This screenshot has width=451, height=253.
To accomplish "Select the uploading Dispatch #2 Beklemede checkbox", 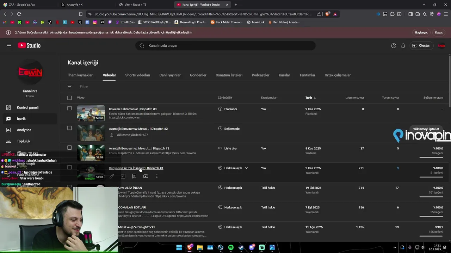I will pyautogui.click(x=69, y=128).
